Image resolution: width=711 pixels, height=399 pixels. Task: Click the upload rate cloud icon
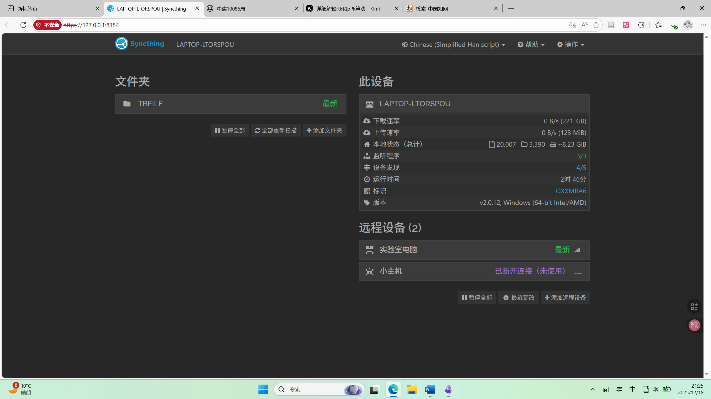coord(367,133)
